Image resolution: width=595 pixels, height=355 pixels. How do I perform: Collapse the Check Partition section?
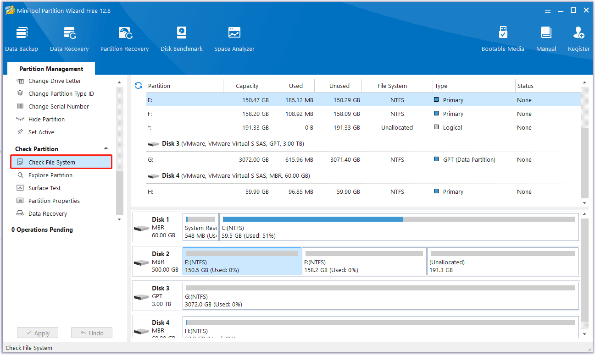pos(106,149)
